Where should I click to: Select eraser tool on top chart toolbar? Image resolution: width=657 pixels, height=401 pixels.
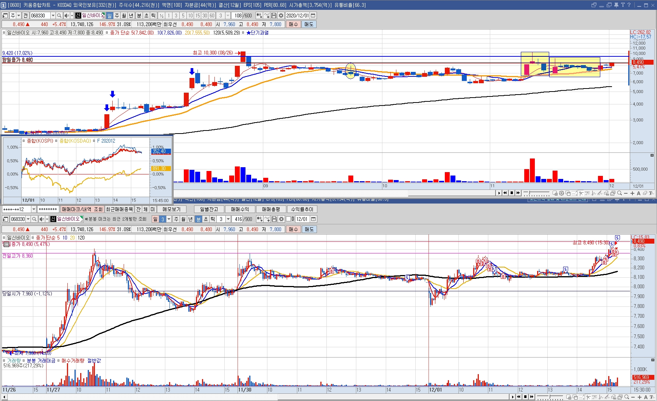point(645,193)
